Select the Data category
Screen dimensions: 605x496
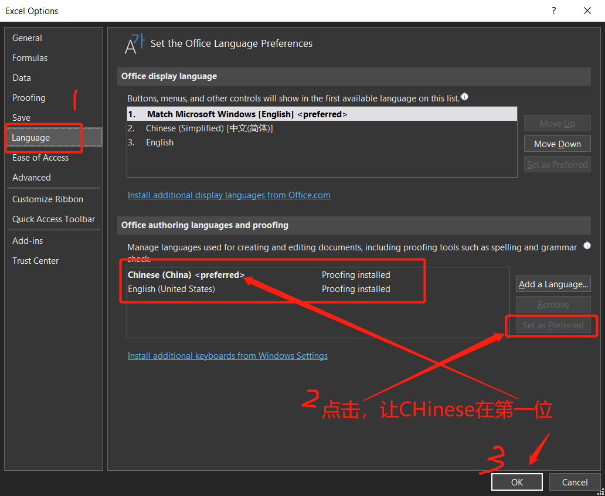point(54,77)
